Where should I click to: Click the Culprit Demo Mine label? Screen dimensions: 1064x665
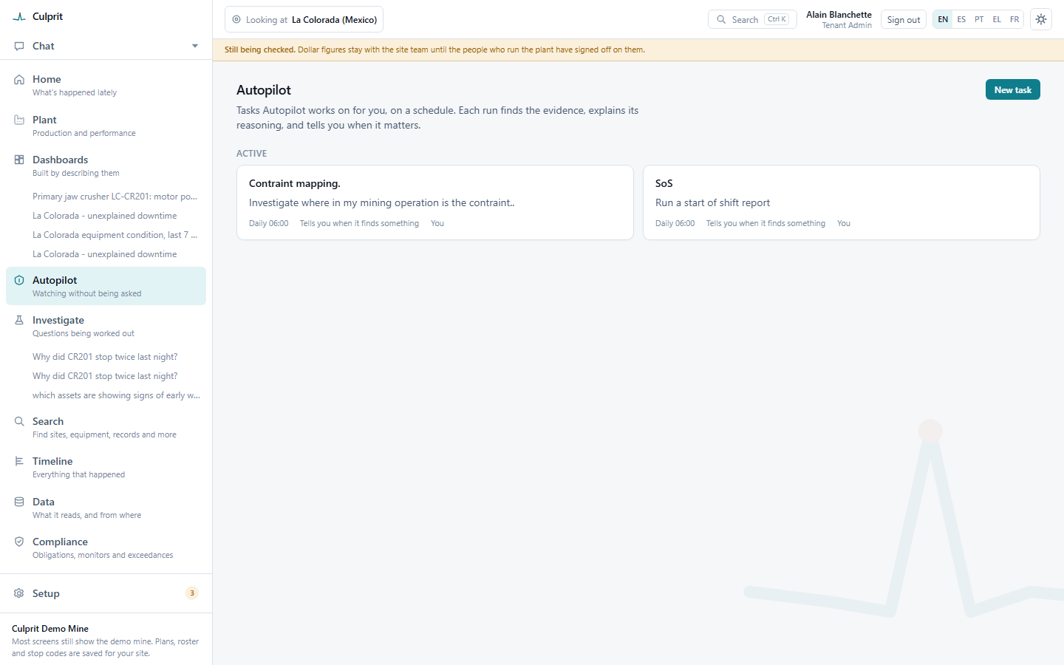click(x=50, y=629)
